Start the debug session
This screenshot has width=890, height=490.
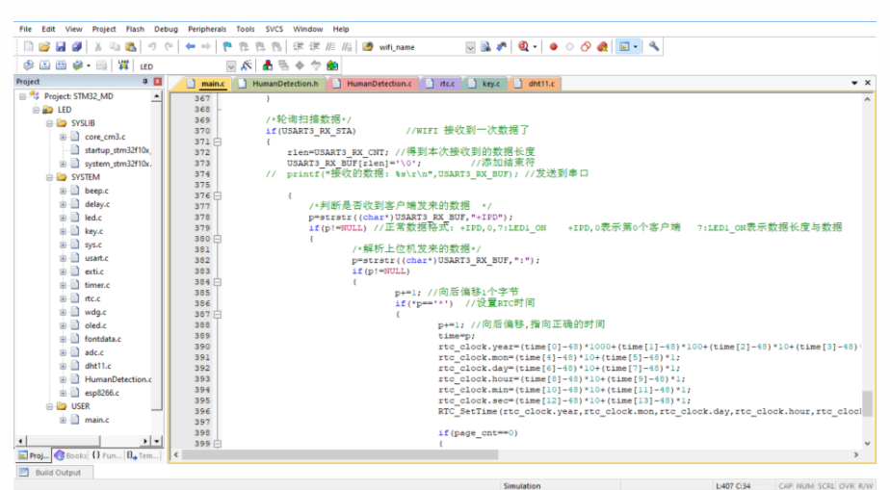tap(523, 47)
